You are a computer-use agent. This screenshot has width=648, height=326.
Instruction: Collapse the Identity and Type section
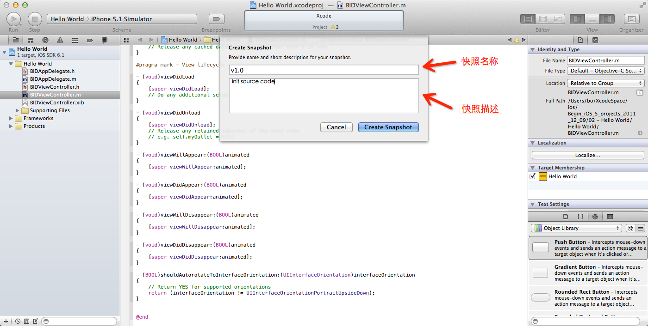[532, 49]
